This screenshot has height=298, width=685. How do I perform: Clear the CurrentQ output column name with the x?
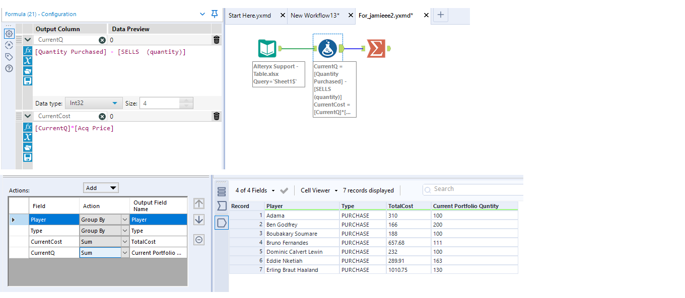pyautogui.click(x=102, y=40)
